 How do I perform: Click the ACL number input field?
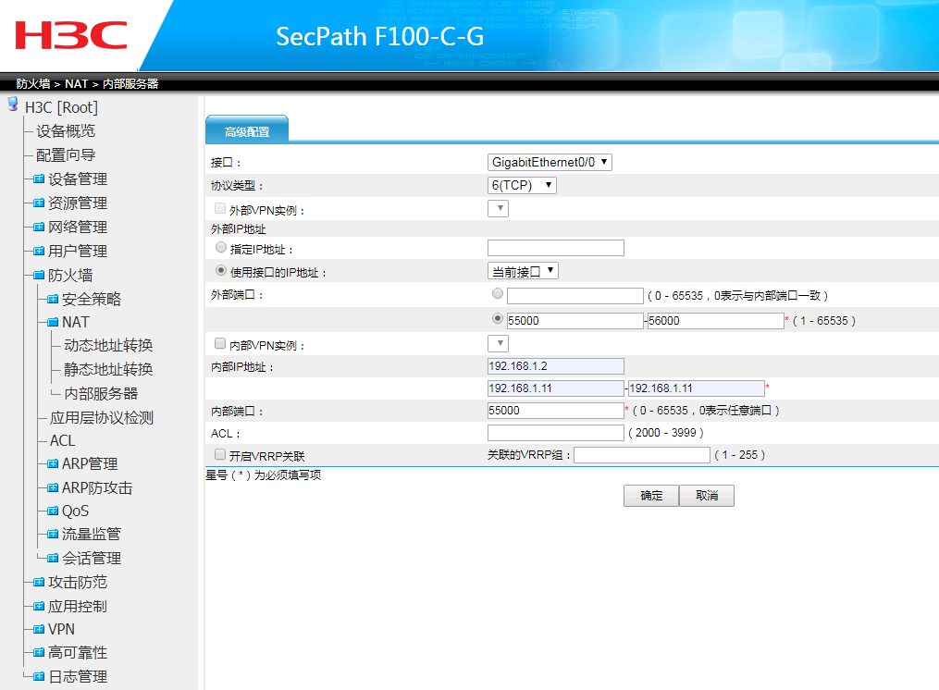pos(556,433)
